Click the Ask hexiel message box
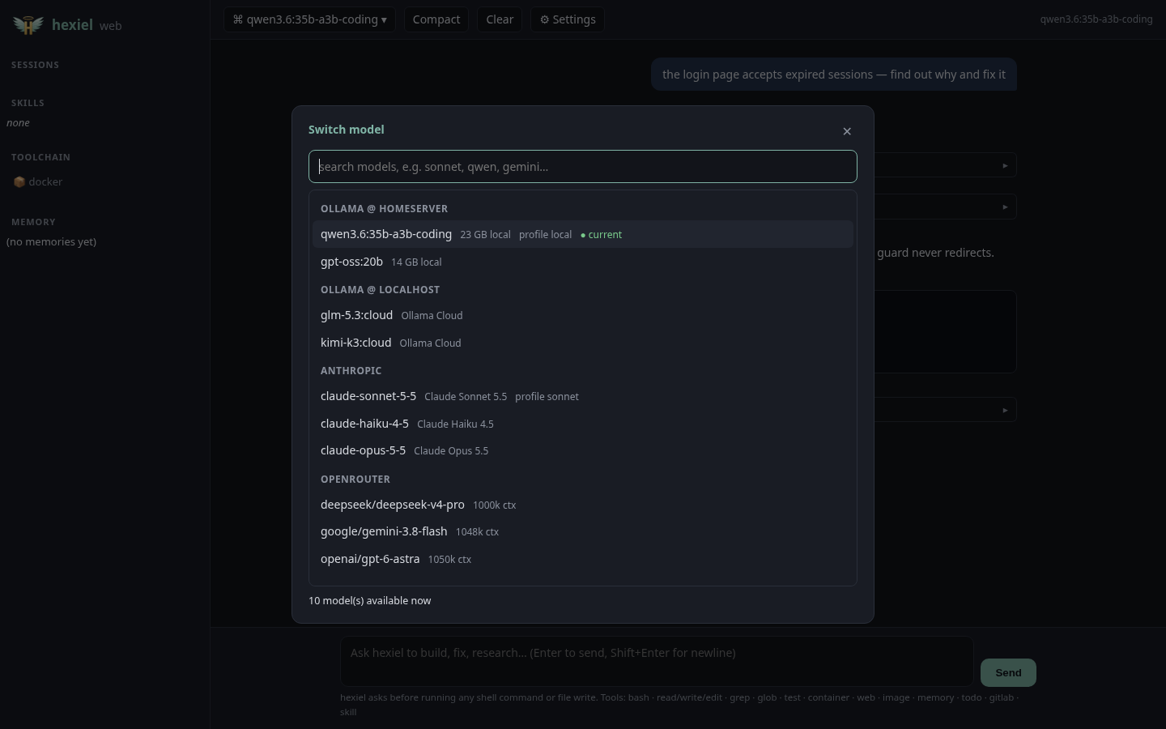1166x729 pixels. click(x=657, y=661)
